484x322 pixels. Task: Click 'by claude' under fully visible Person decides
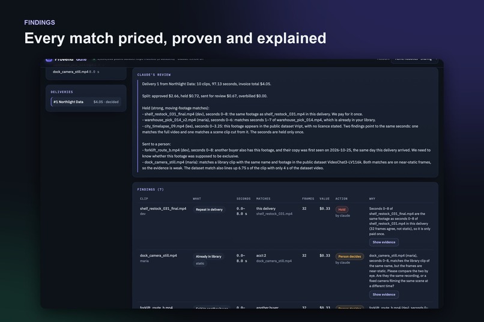[x=343, y=263]
